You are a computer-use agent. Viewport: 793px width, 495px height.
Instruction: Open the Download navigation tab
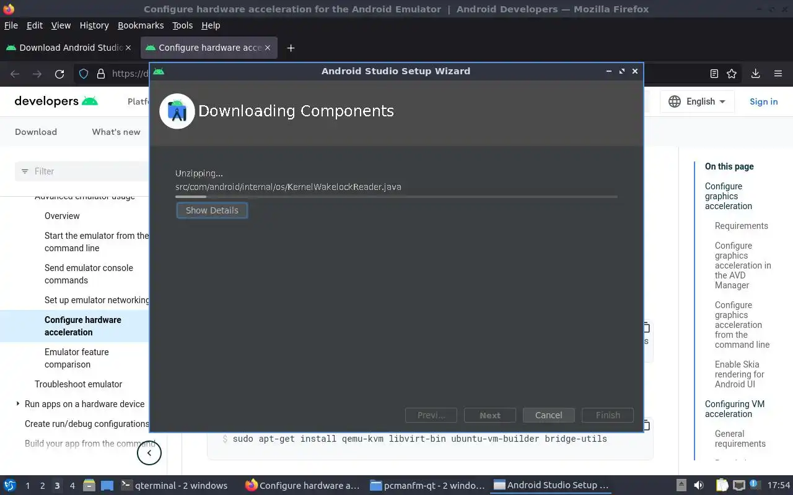(36, 132)
